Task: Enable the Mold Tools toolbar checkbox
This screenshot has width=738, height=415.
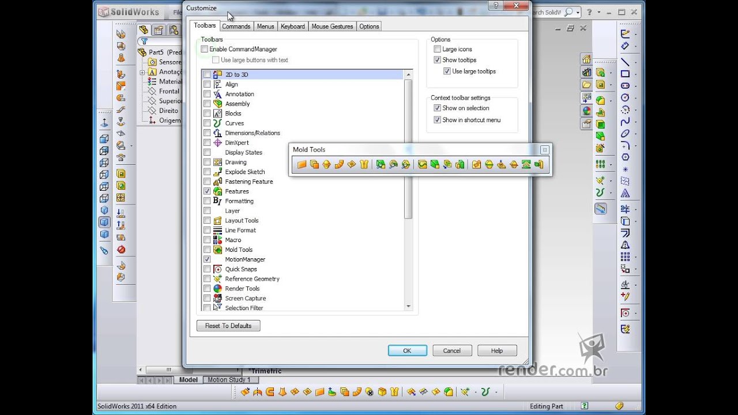Action: pos(207,250)
